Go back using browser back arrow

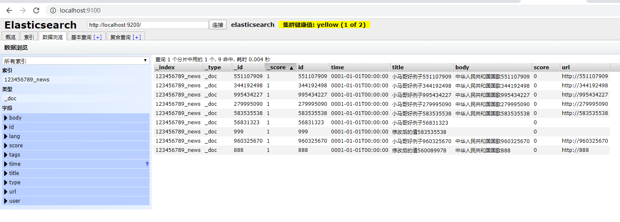pos(9,10)
